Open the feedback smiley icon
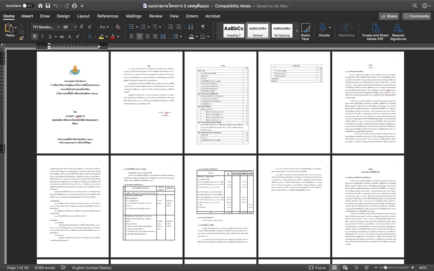 pyautogui.click(x=425, y=5)
